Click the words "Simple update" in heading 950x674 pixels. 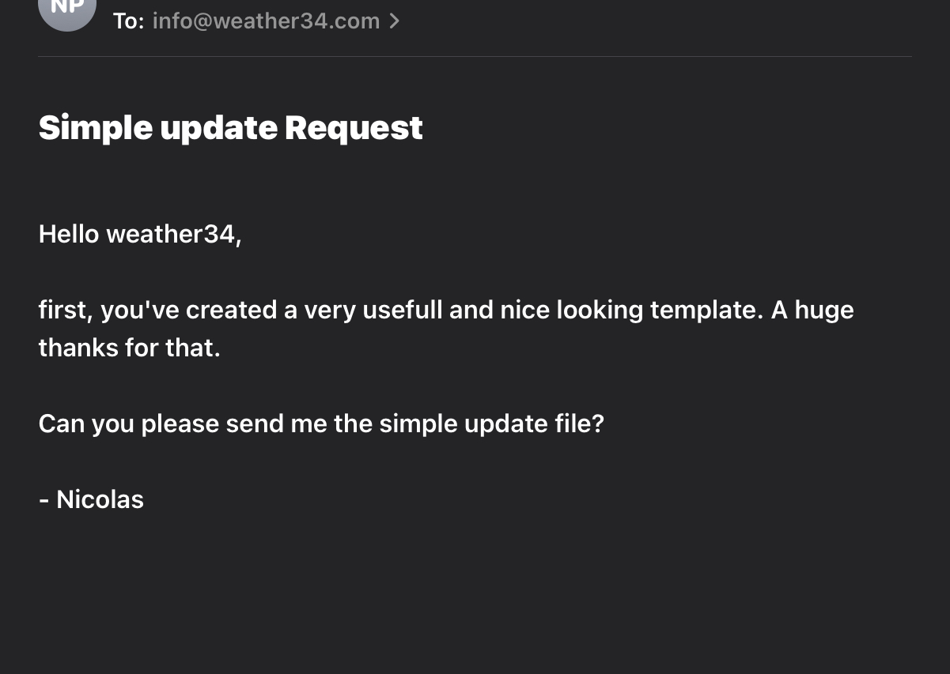point(158,128)
